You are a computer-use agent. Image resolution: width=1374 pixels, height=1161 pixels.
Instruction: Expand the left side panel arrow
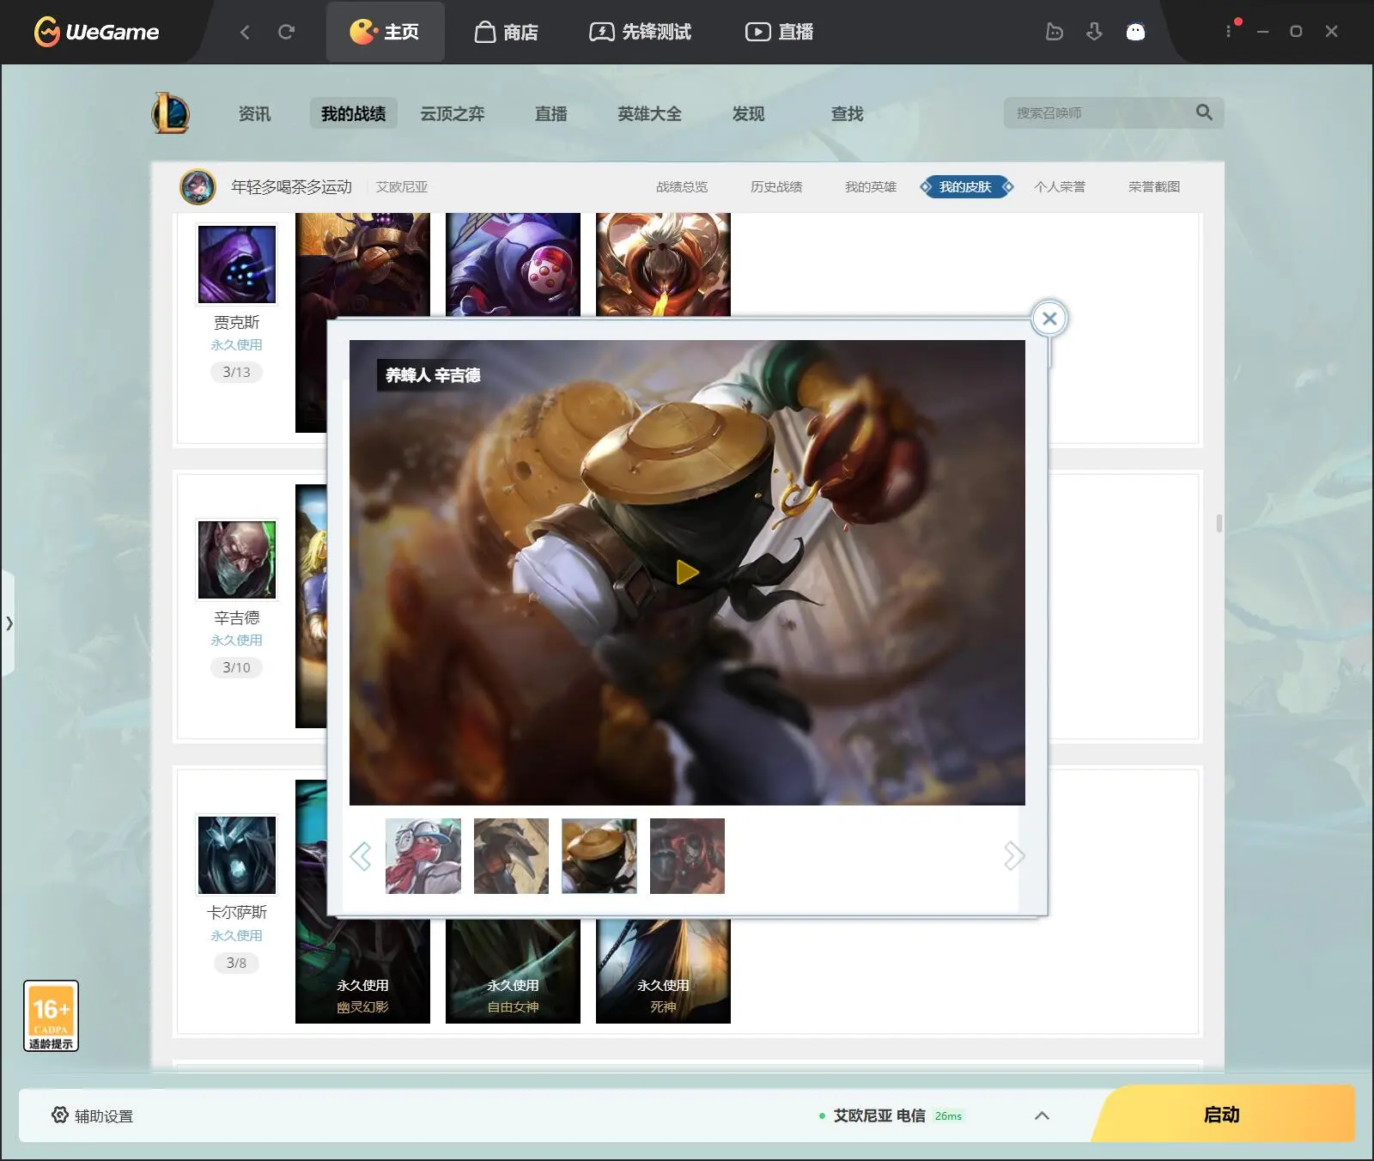8,623
